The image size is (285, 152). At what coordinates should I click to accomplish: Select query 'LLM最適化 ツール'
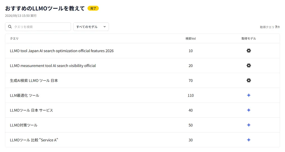point(25,95)
